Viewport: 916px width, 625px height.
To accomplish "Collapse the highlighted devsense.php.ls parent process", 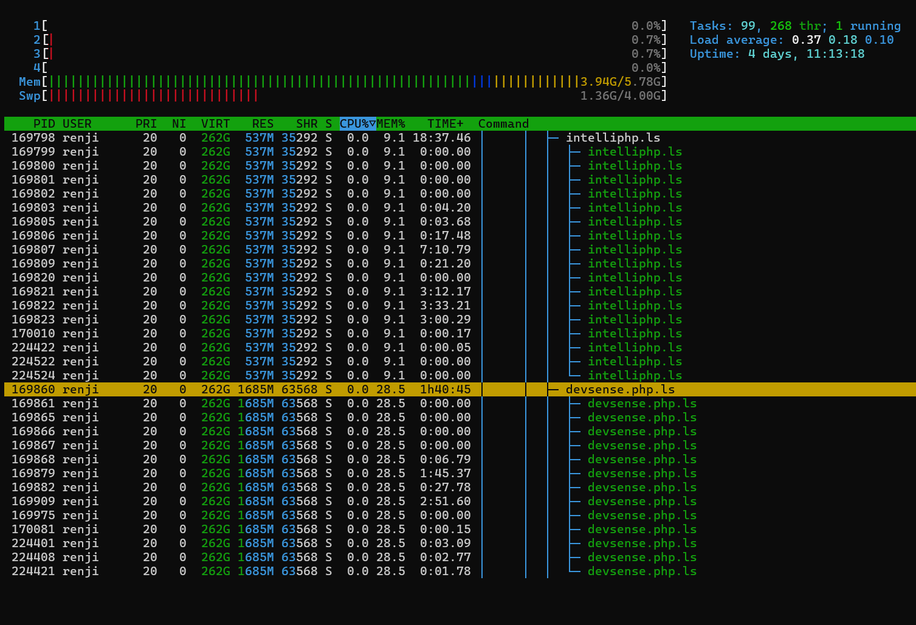I will pyautogui.click(x=620, y=390).
